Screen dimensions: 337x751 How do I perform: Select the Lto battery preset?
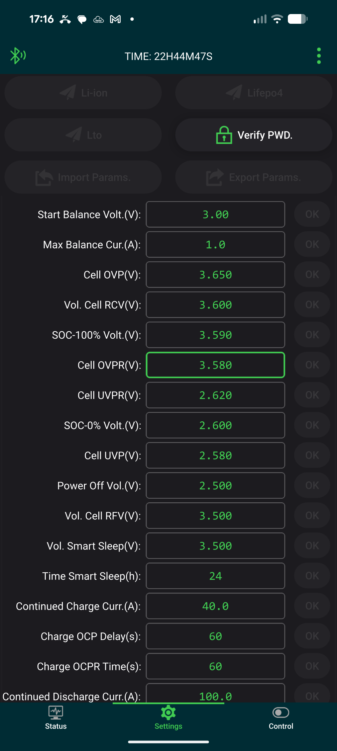click(x=83, y=135)
